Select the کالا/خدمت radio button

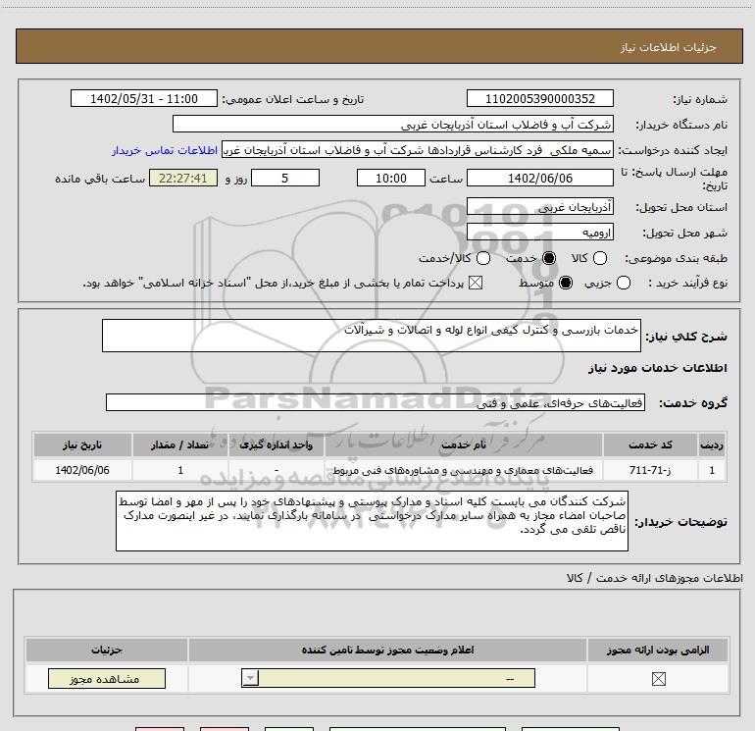click(x=483, y=258)
